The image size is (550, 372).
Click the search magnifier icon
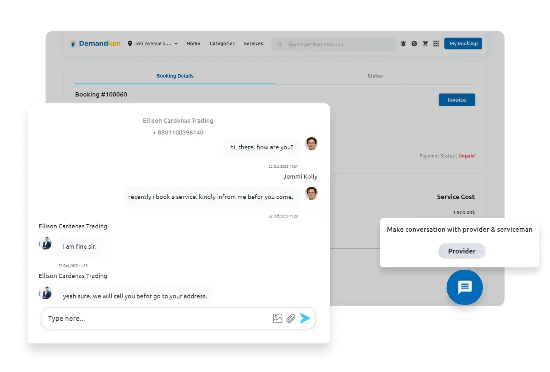pyautogui.click(x=279, y=44)
